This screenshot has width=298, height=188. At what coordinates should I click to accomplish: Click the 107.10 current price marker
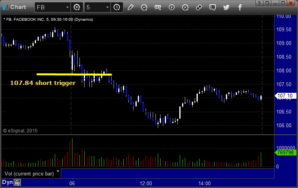(x=285, y=96)
